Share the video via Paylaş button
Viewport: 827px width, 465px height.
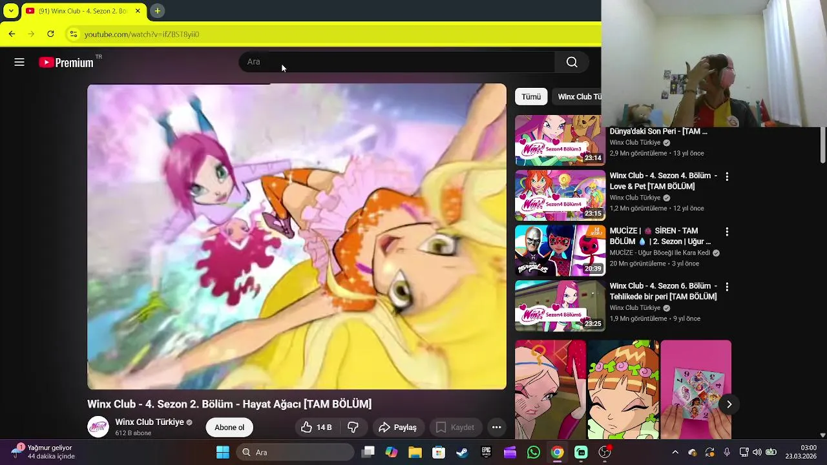398,427
